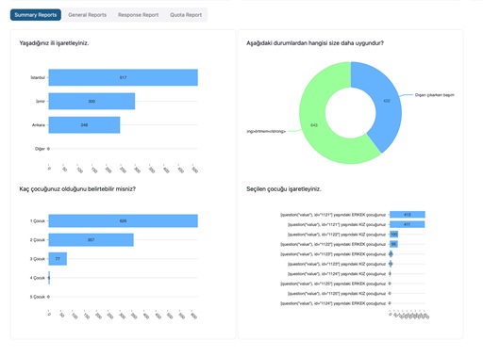This screenshot has width=483, height=357.
Task: Open the Response Report tab
Action: [139, 15]
